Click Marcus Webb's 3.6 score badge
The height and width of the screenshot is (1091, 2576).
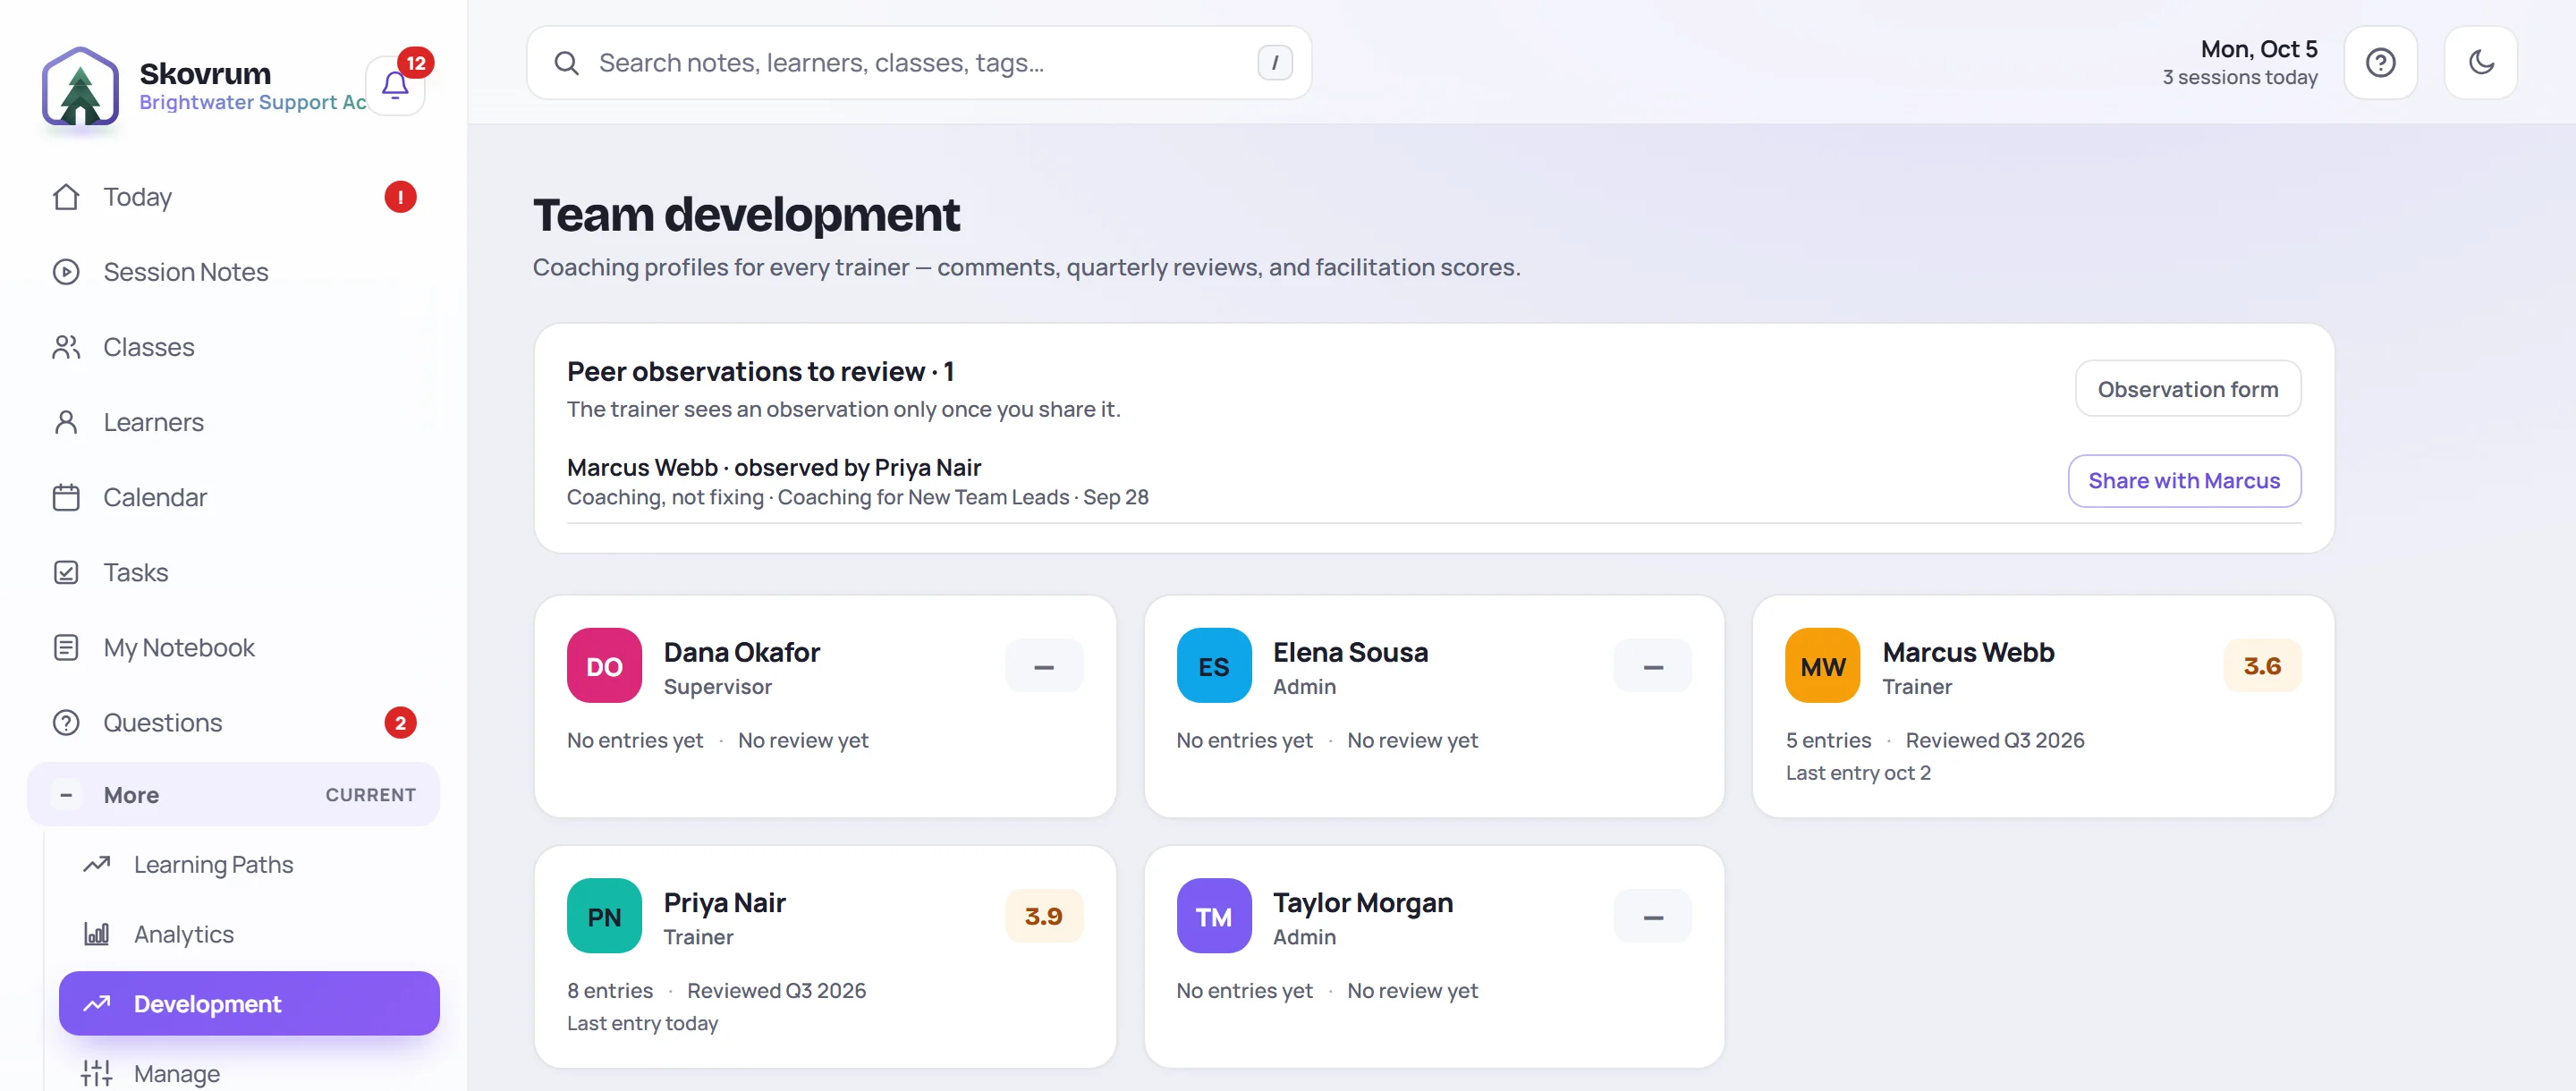(2261, 666)
